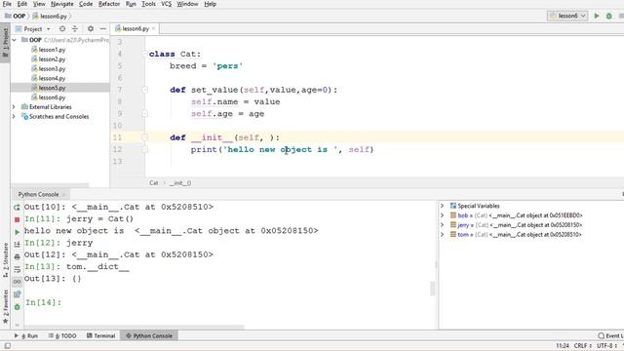
Task: Click collapse all icon in Project panel
Action: click(x=75, y=29)
